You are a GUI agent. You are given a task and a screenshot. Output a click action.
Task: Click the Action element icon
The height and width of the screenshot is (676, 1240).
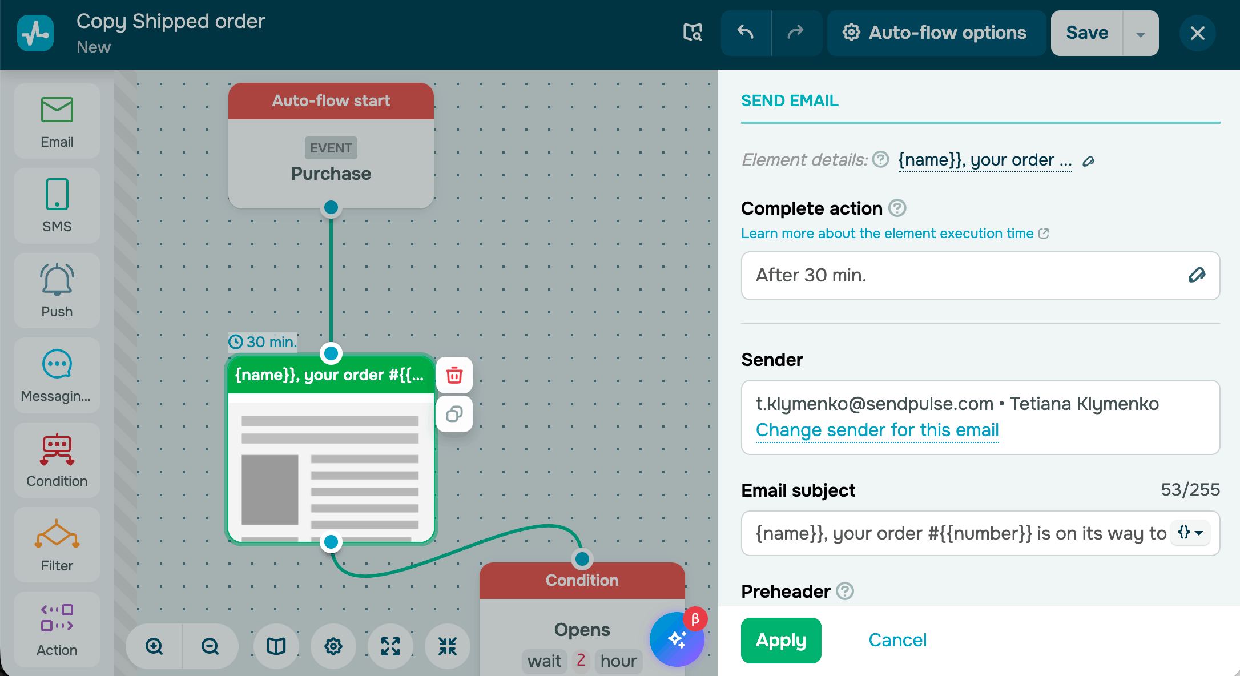click(57, 629)
